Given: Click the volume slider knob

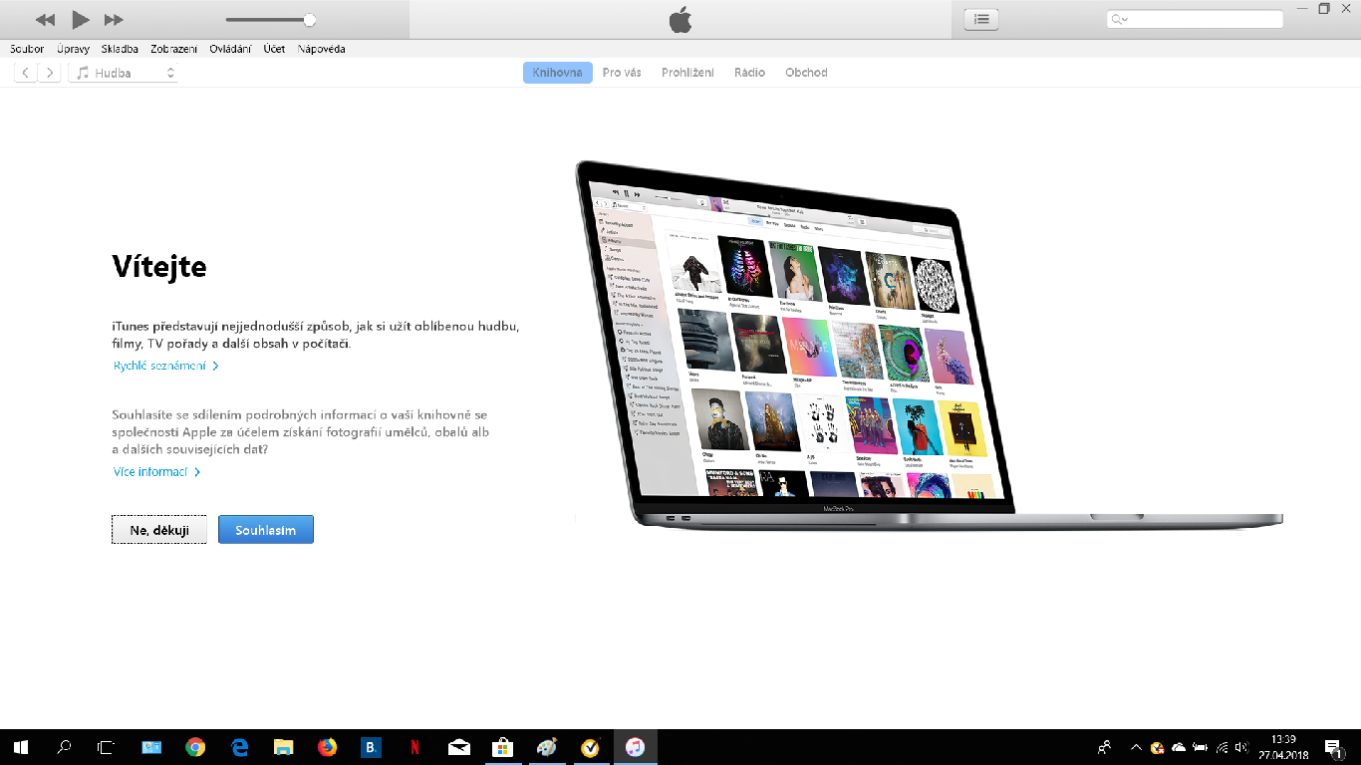Looking at the screenshot, I should click(x=309, y=20).
